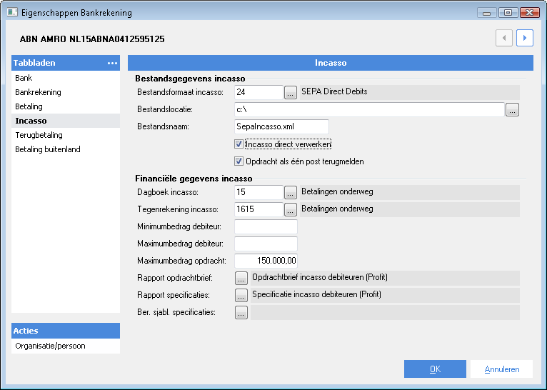547x390 pixels.
Task: Open the Terugbetaling tab
Action: (x=66, y=135)
